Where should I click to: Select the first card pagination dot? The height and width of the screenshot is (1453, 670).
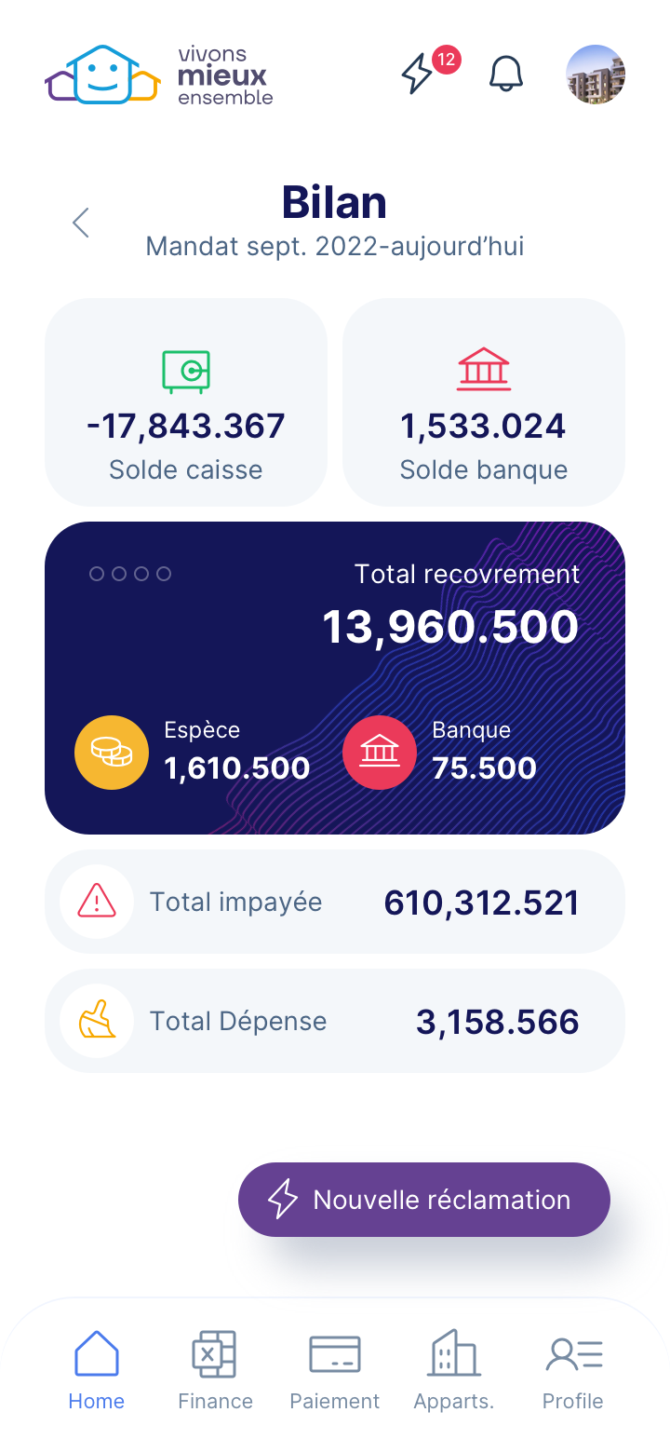(97, 574)
